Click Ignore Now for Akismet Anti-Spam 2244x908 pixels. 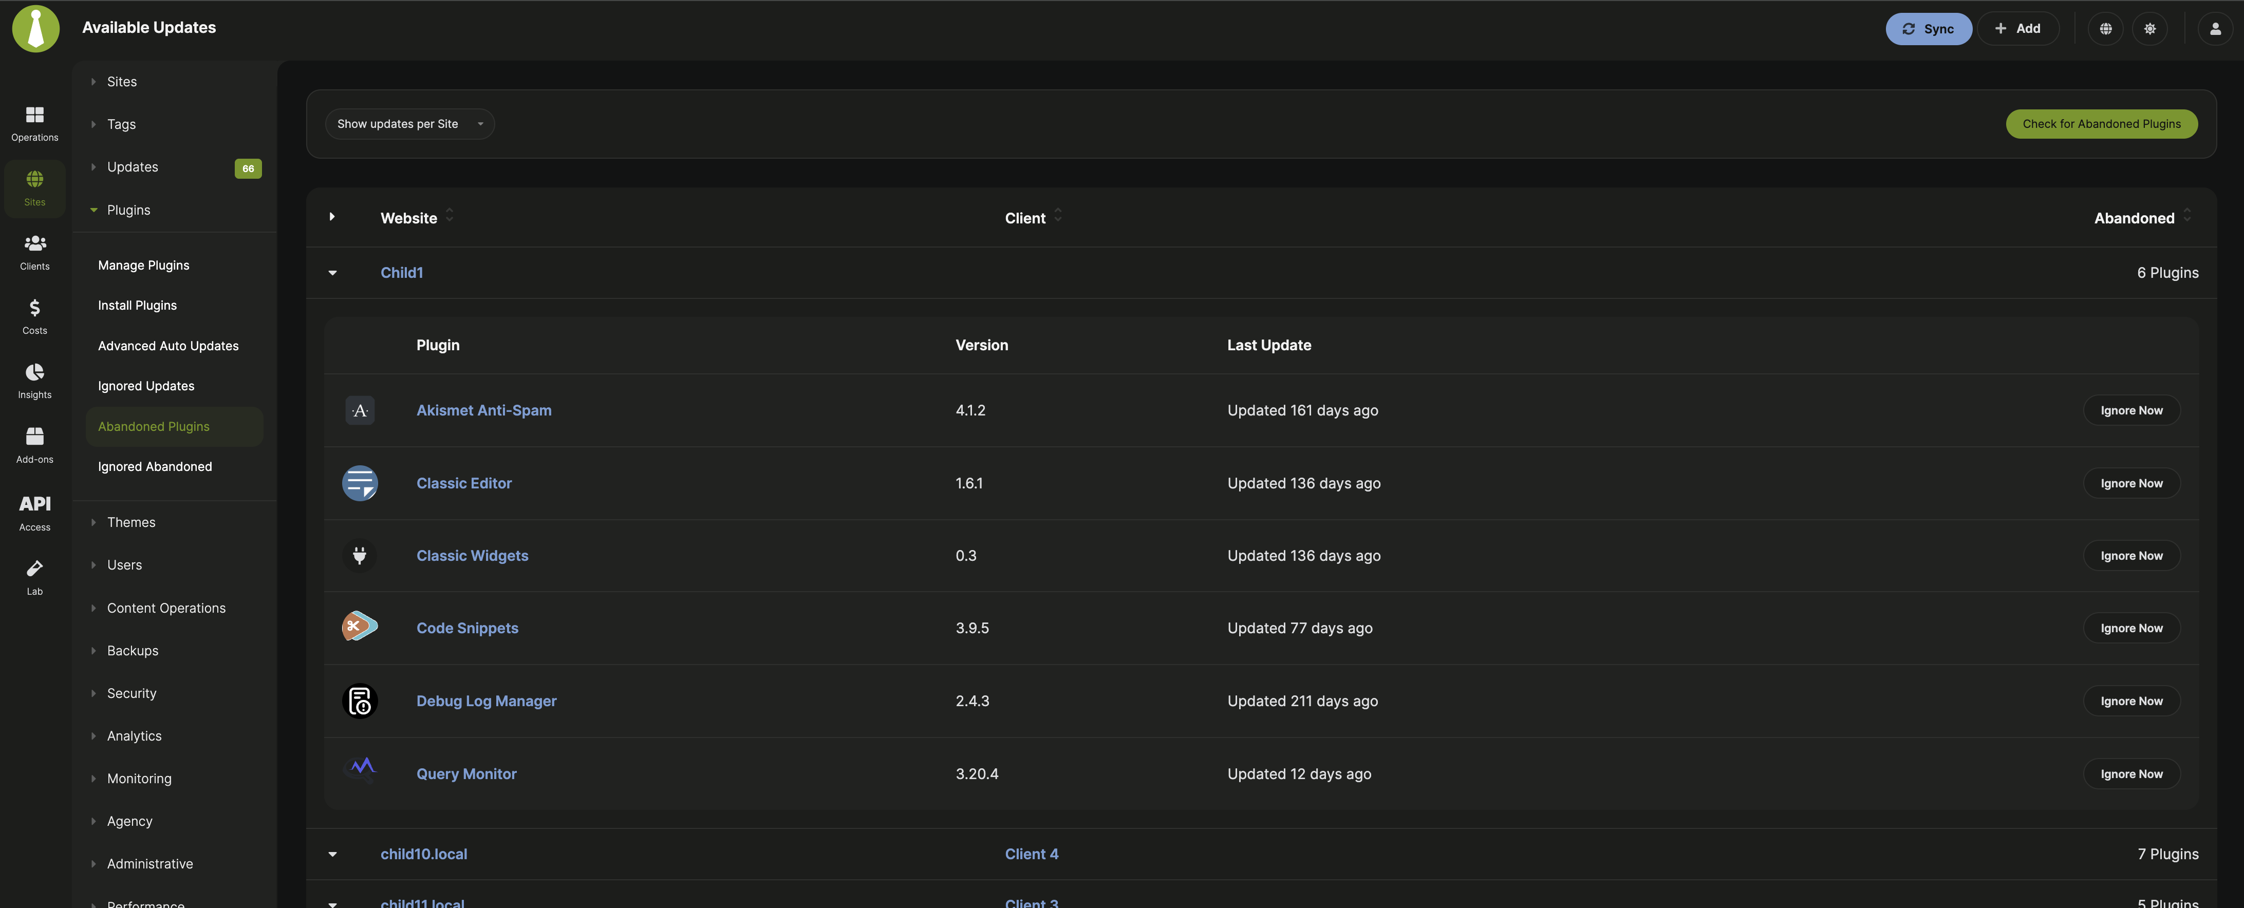(x=2131, y=410)
